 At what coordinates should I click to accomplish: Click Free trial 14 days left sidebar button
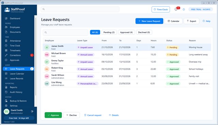[x=19, y=118]
